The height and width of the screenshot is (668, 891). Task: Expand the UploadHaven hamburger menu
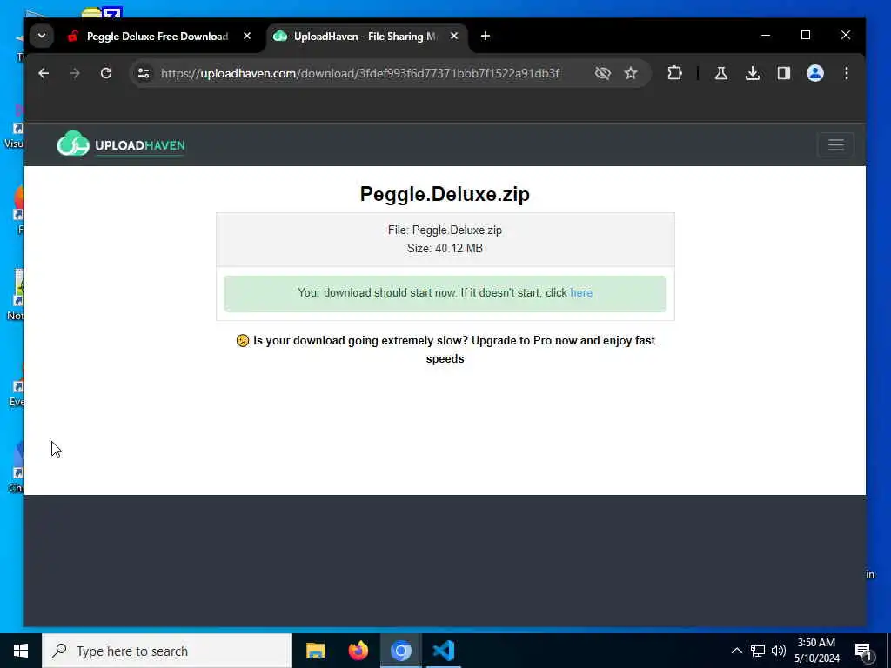click(x=835, y=145)
